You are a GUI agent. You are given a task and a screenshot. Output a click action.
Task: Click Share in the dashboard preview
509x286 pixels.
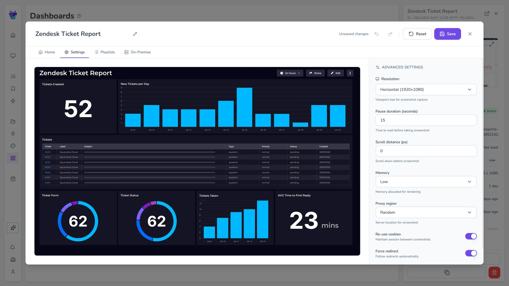click(x=315, y=73)
